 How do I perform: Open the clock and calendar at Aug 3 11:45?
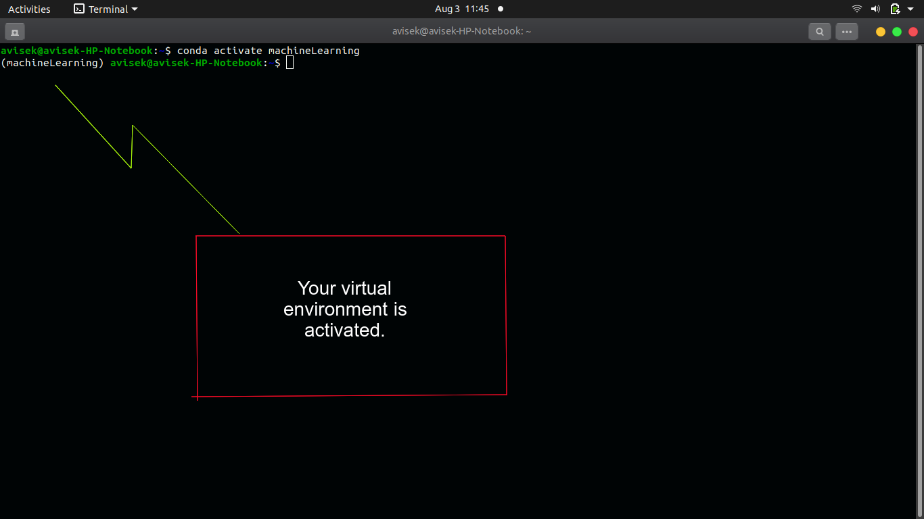[x=462, y=9]
